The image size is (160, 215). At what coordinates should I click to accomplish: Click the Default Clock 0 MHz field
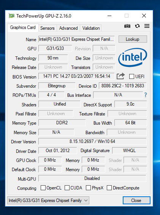[x=50, y=169]
